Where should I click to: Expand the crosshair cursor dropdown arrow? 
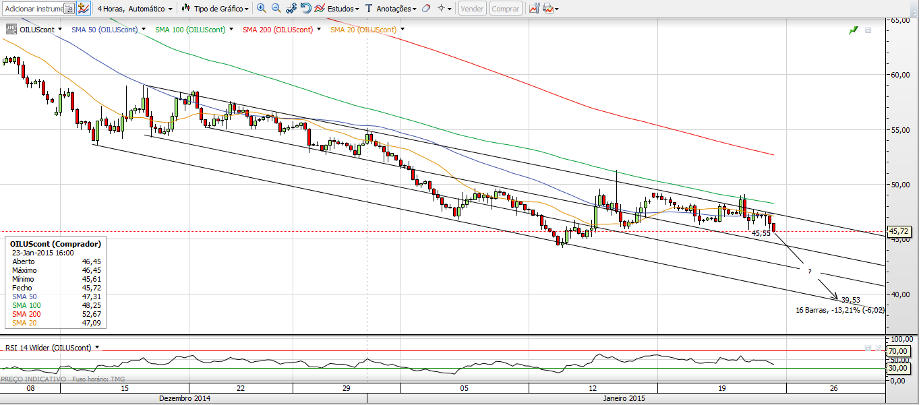coord(450,9)
